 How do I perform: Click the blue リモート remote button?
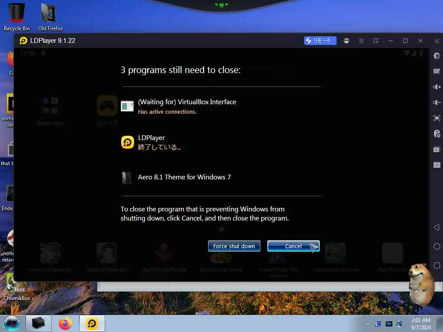coord(320,41)
